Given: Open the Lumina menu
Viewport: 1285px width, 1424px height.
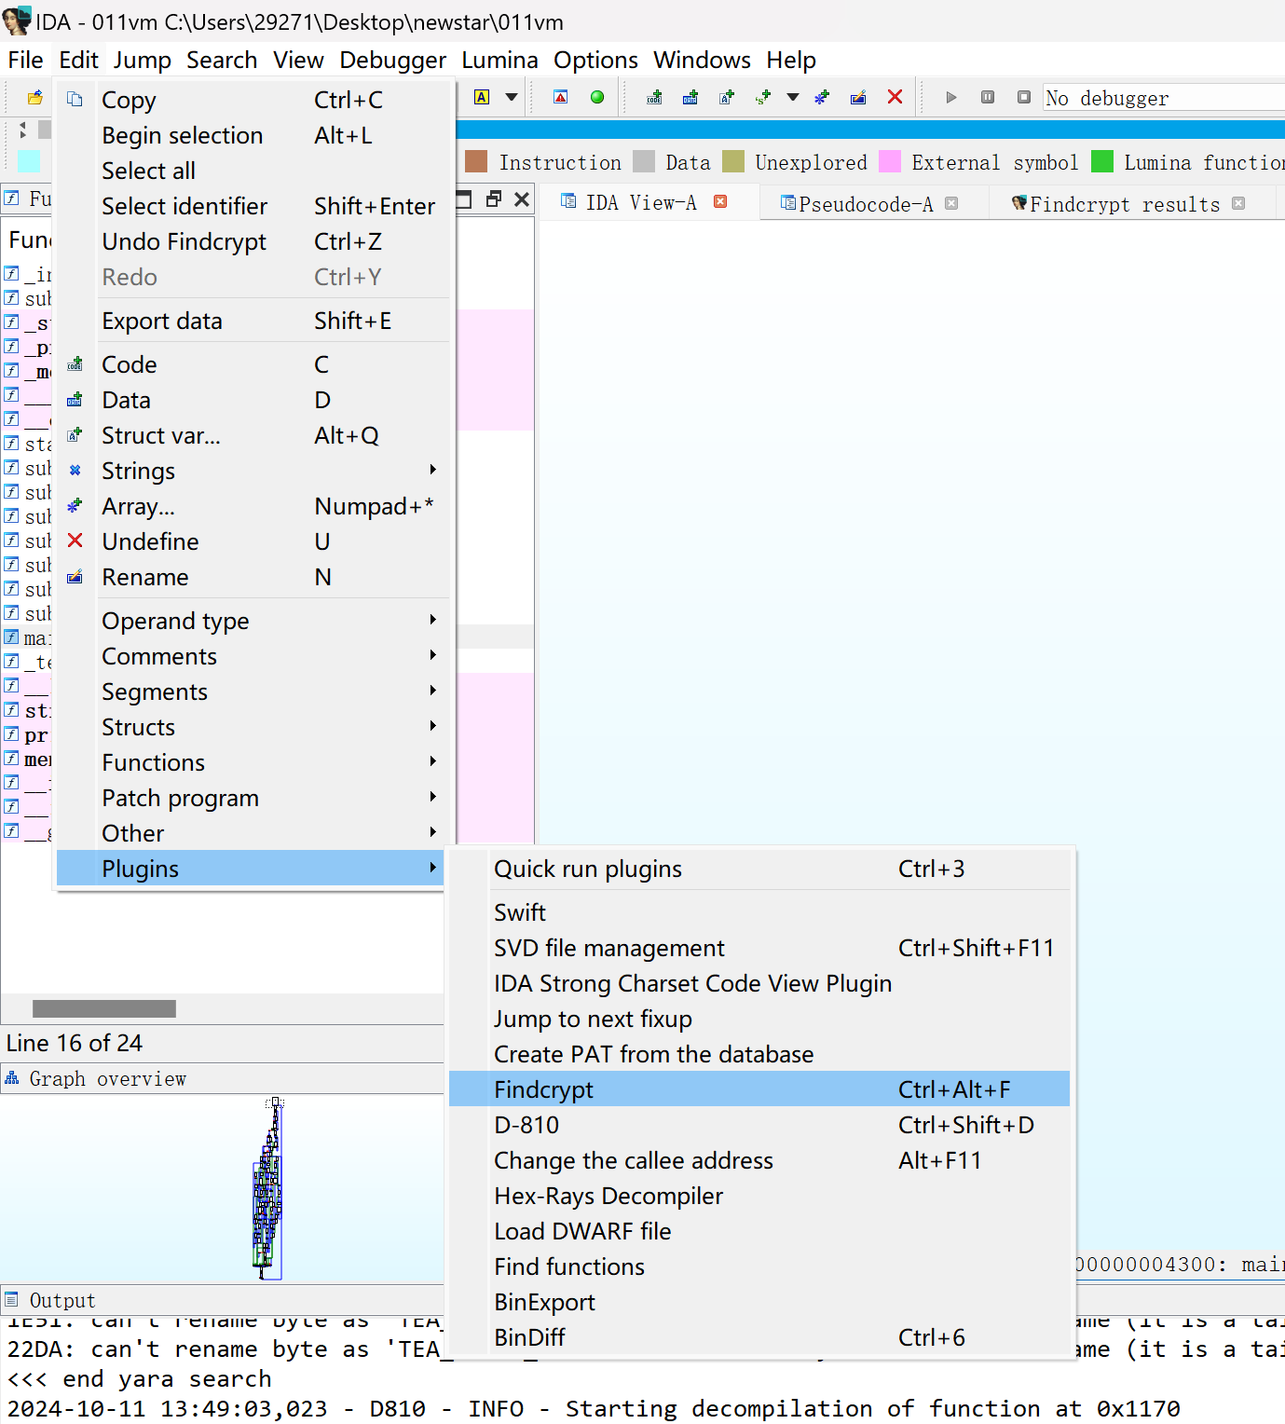Looking at the screenshot, I should tap(499, 60).
